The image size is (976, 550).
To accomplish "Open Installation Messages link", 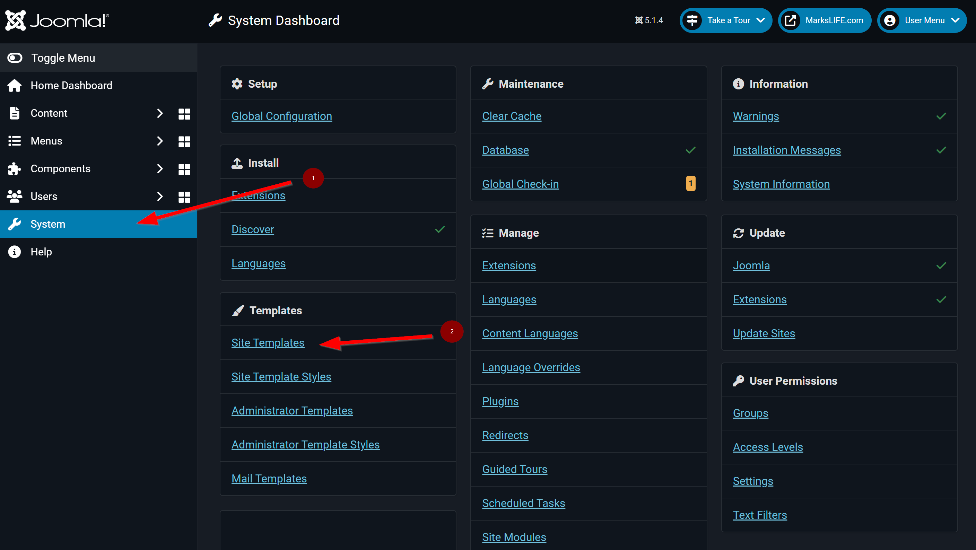I will [x=786, y=150].
